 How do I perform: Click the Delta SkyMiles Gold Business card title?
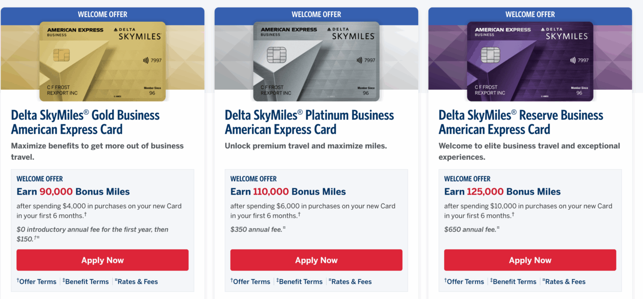click(x=85, y=122)
